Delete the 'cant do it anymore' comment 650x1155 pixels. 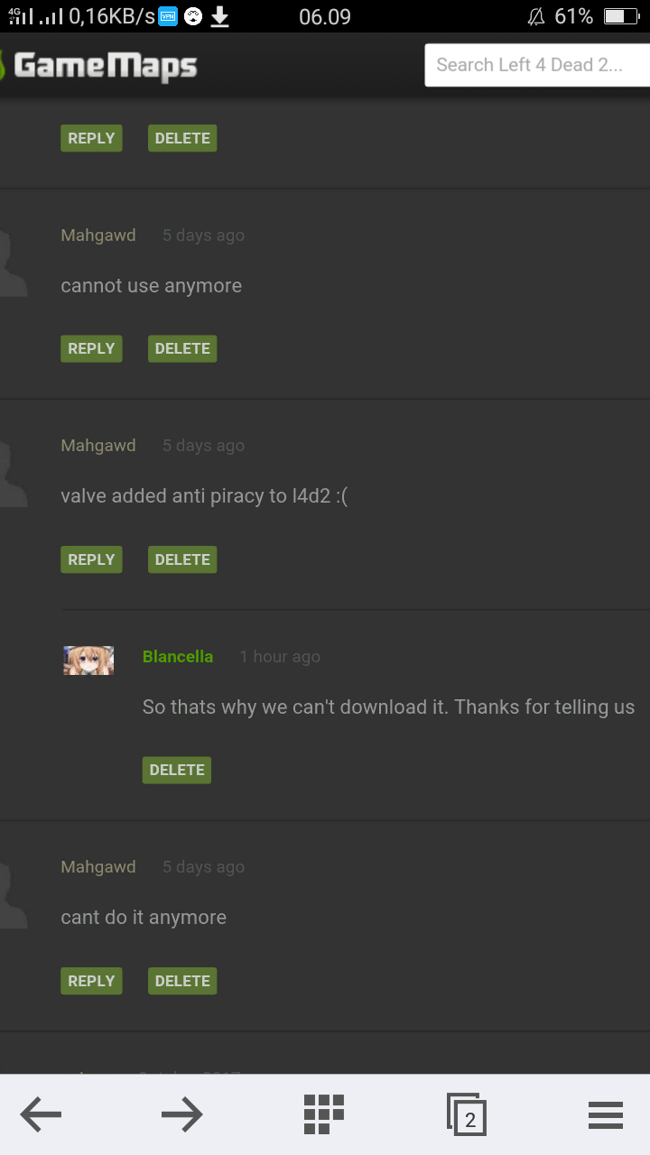click(x=182, y=981)
